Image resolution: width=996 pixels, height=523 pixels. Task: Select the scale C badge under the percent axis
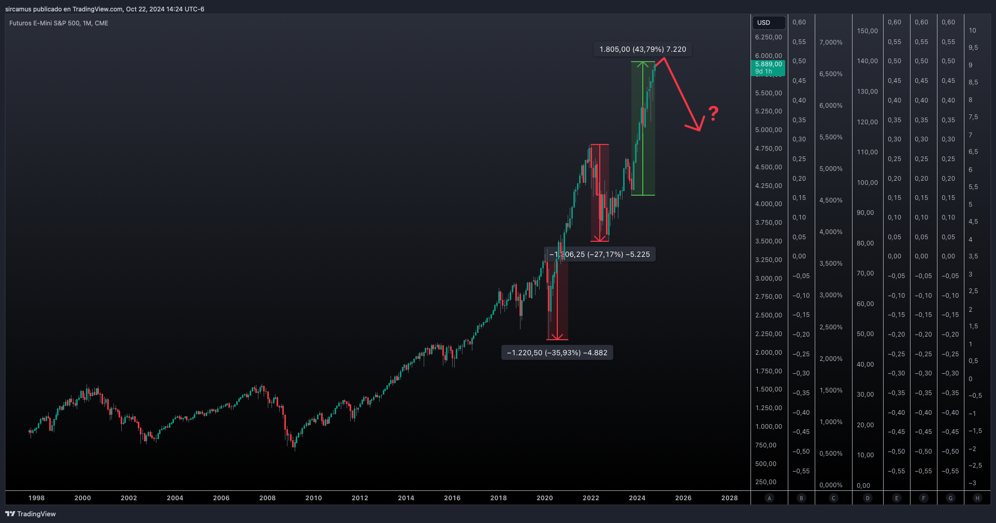833,498
